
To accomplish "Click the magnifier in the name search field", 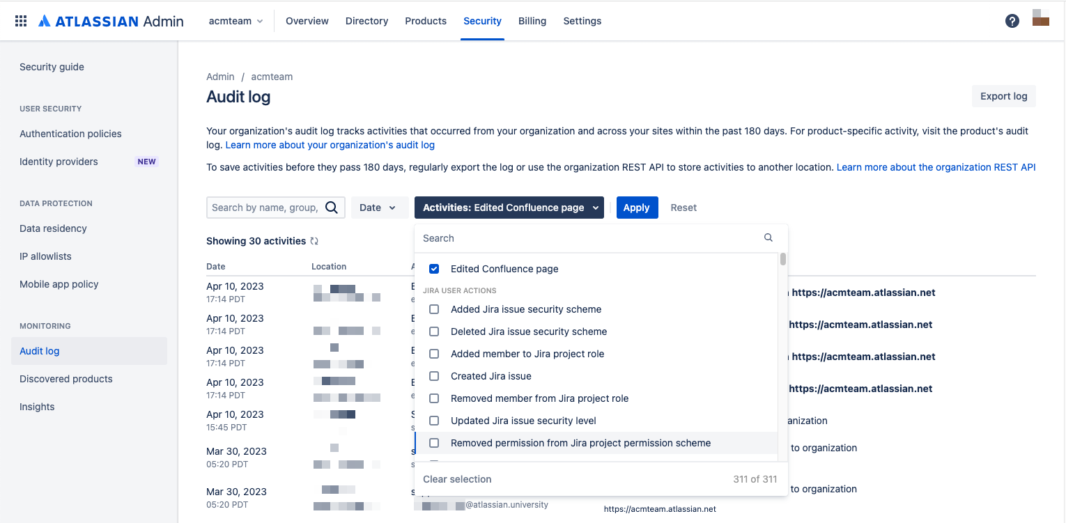I will coord(332,207).
